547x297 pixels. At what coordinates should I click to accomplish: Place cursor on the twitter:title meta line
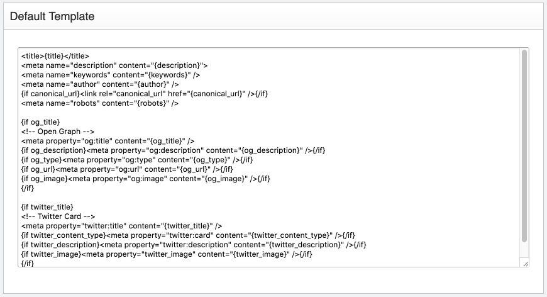[x=121, y=225]
